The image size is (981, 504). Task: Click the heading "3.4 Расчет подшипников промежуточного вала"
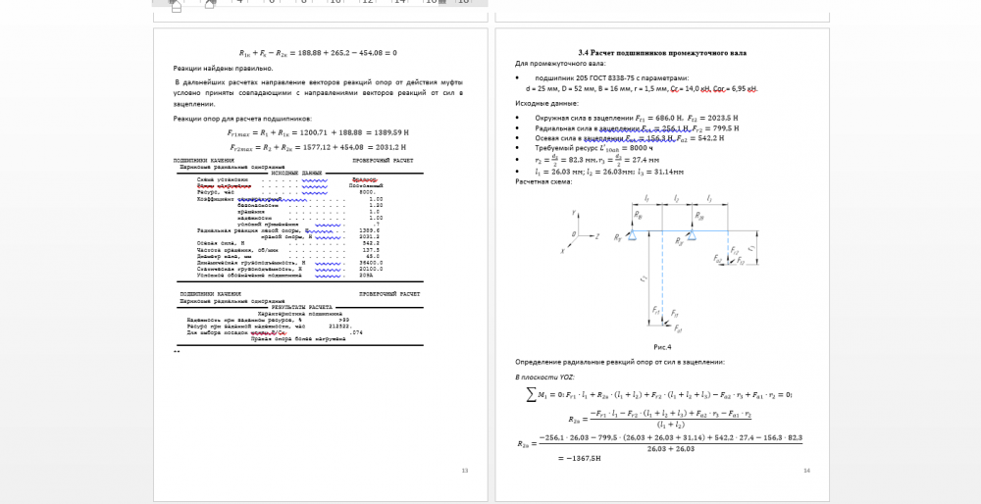point(662,53)
